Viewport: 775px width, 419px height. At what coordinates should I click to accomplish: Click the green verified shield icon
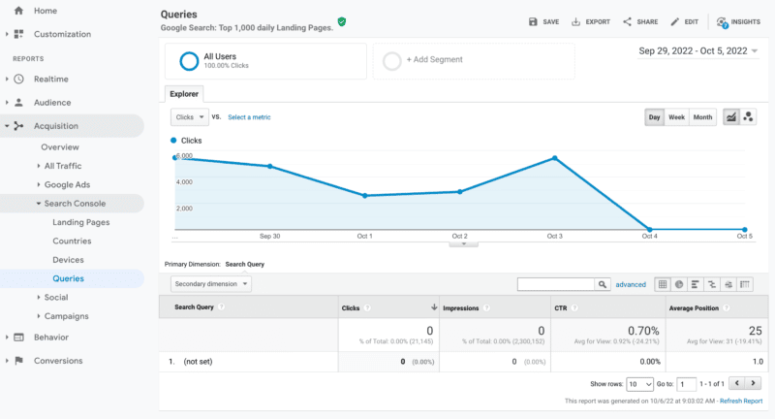342,21
